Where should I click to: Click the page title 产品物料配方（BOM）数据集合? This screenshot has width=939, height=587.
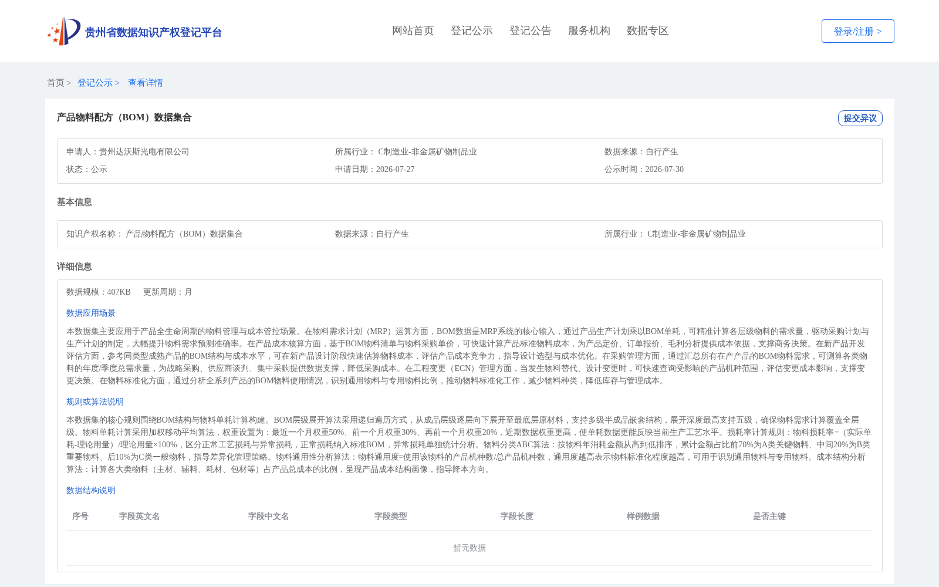[124, 117]
